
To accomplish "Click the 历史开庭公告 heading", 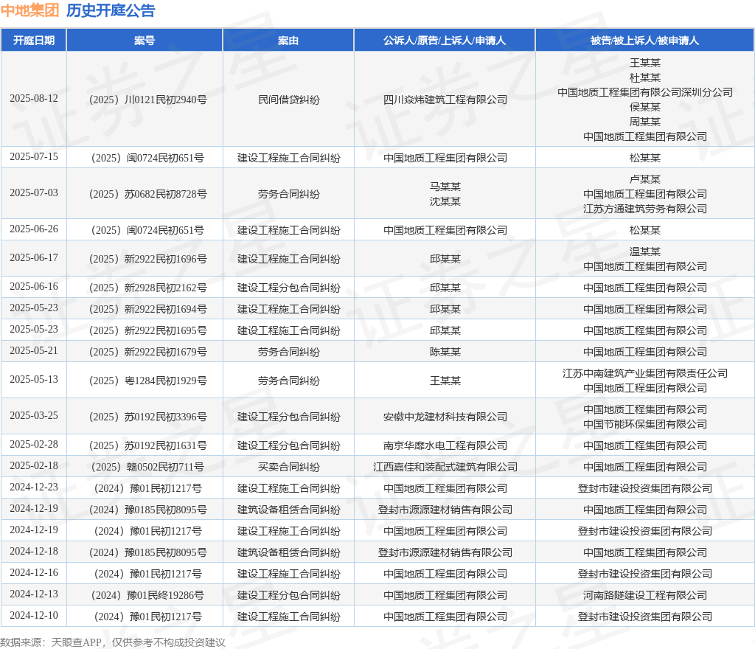I will click(111, 10).
